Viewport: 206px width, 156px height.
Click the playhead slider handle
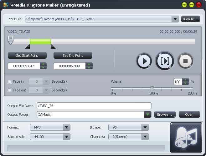(11, 40)
